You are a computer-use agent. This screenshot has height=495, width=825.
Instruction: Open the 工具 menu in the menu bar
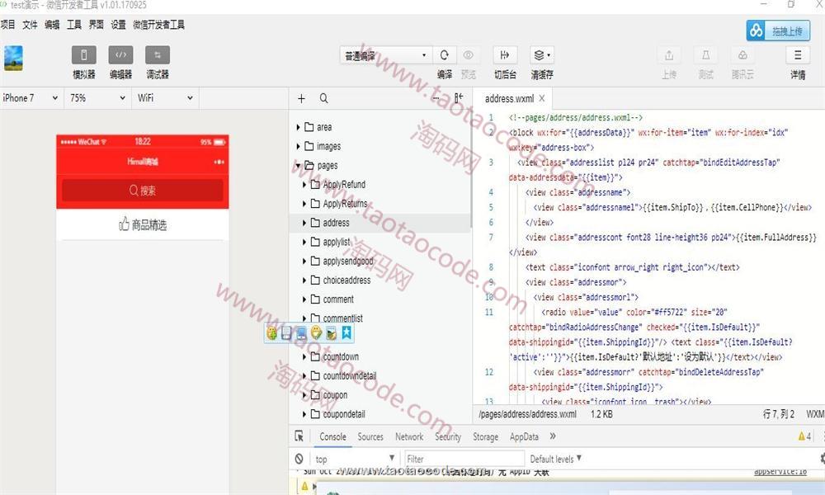(74, 25)
